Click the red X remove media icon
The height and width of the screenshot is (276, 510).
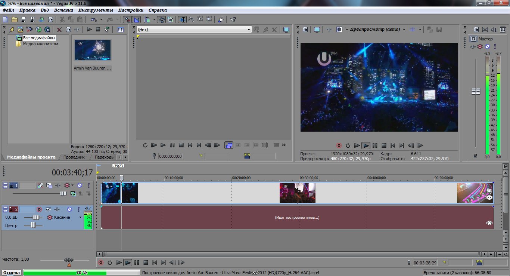tap(59, 30)
